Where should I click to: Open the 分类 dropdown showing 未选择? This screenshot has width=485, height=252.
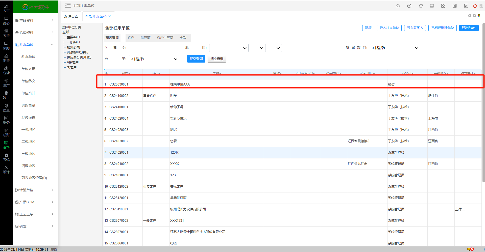pyautogui.click(x=154, y=59)
